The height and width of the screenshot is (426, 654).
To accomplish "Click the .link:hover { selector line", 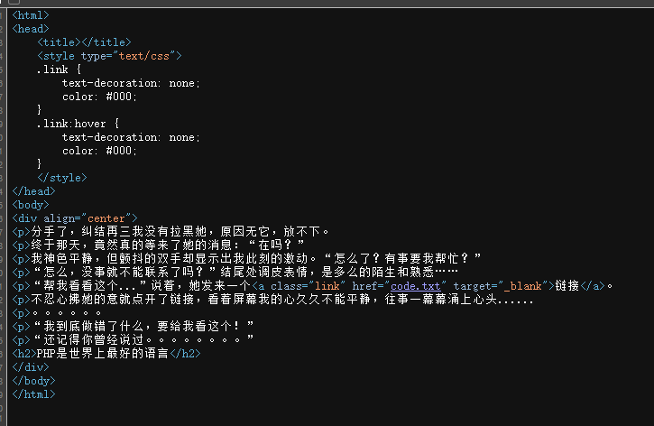I will [78, 124].
